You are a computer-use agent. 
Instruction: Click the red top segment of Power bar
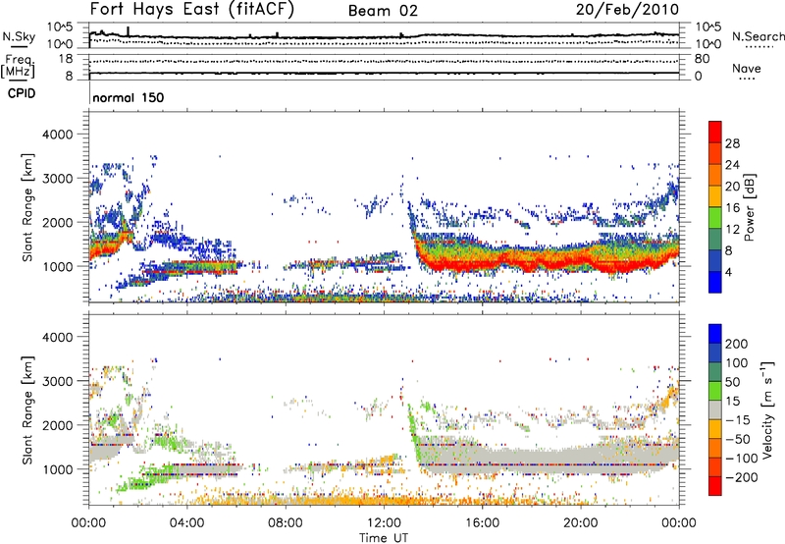pyautogui.click(x=715, y=132)
